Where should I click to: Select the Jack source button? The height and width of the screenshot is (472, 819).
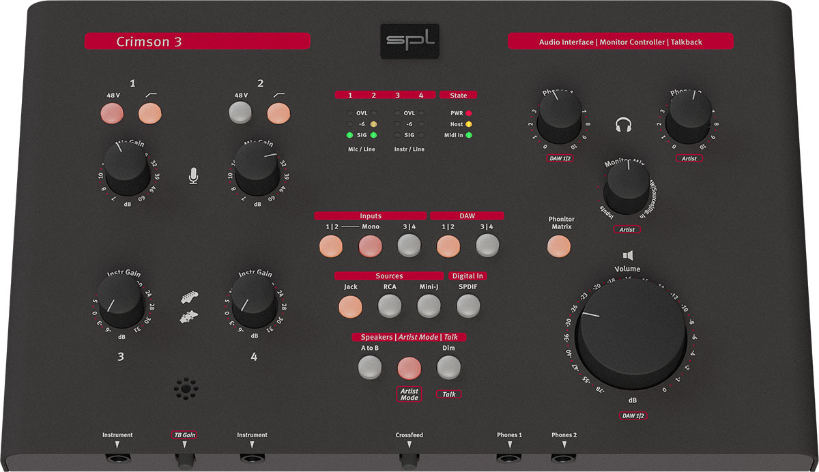pyautogui.click(x=351, y=306)
